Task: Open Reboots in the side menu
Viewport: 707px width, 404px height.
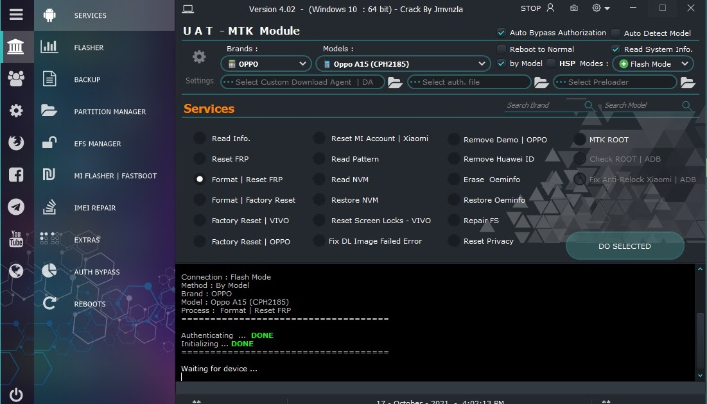Action: [104, 304]
